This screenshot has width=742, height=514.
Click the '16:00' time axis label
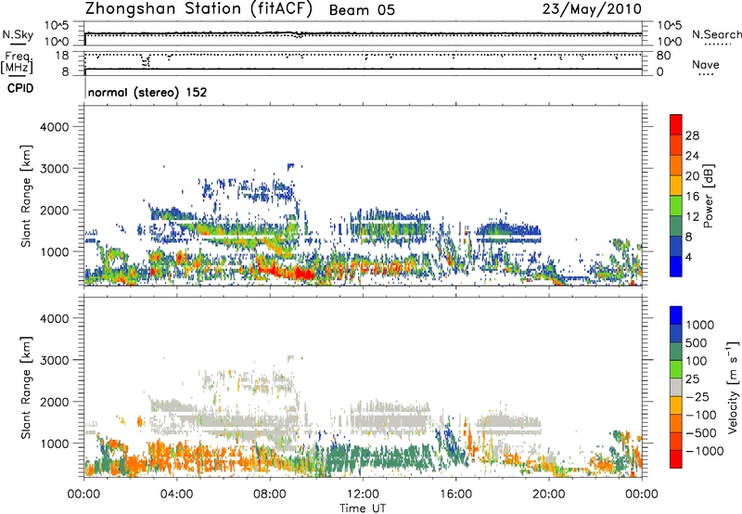(x=455, y=495)
